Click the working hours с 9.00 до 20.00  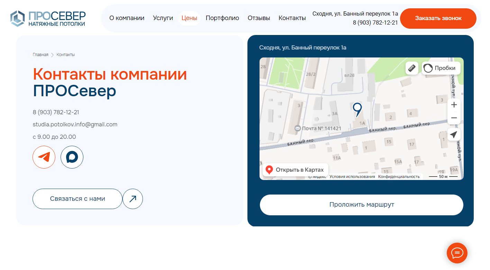click(54, 137)
